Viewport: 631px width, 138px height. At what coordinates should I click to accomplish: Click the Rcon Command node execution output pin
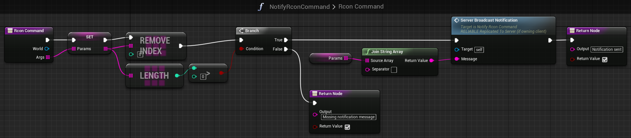pyautogui.click(x=48, y=40)
